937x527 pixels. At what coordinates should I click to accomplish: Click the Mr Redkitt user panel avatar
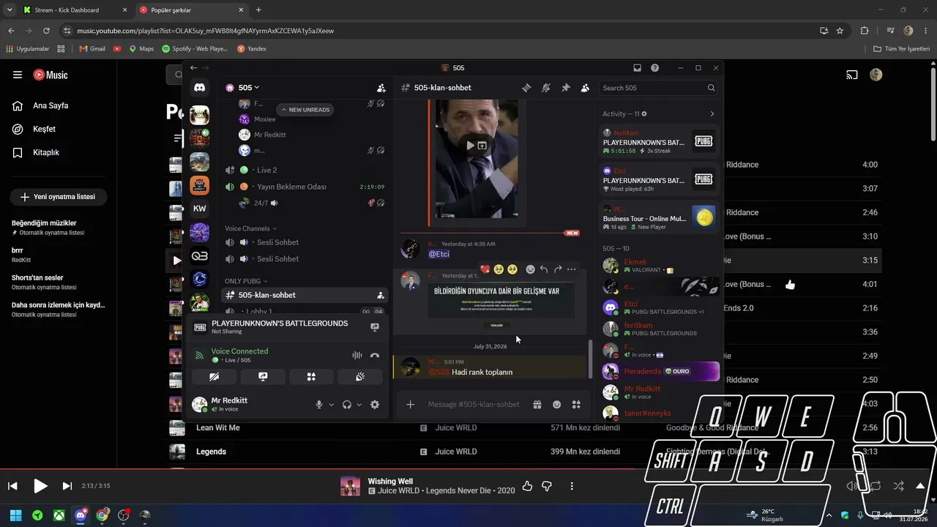(199, 404)
